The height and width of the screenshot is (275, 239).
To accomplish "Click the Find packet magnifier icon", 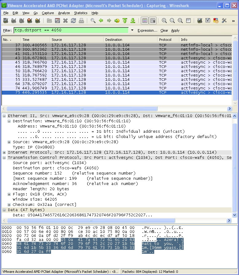I will click(x=93, y=21).
